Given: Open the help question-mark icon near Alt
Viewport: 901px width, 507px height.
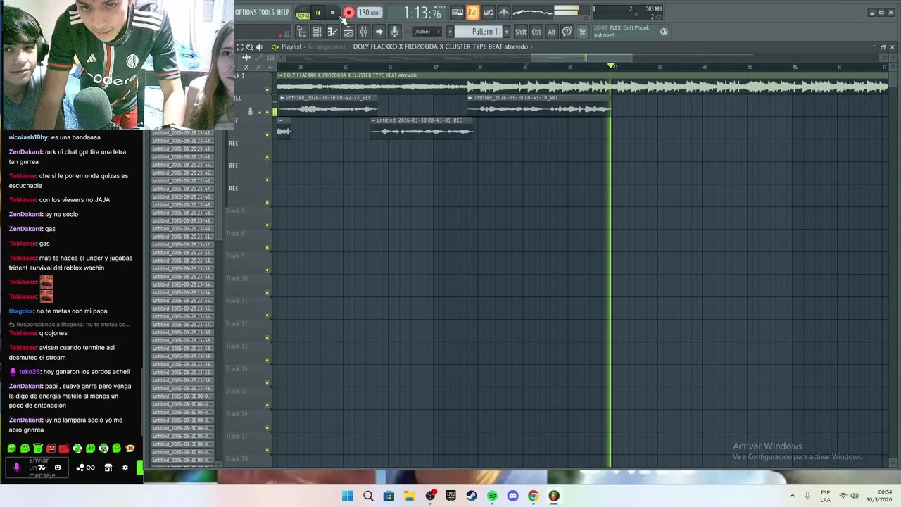Looking at the screenshot, I should point(567,32).
